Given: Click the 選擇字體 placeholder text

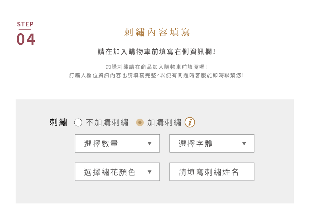Looking at the screenshot, I should point(195,144).
